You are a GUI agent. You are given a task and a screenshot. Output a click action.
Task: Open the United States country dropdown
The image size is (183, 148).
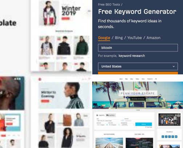pyautogui.click(x=138, y=66)
